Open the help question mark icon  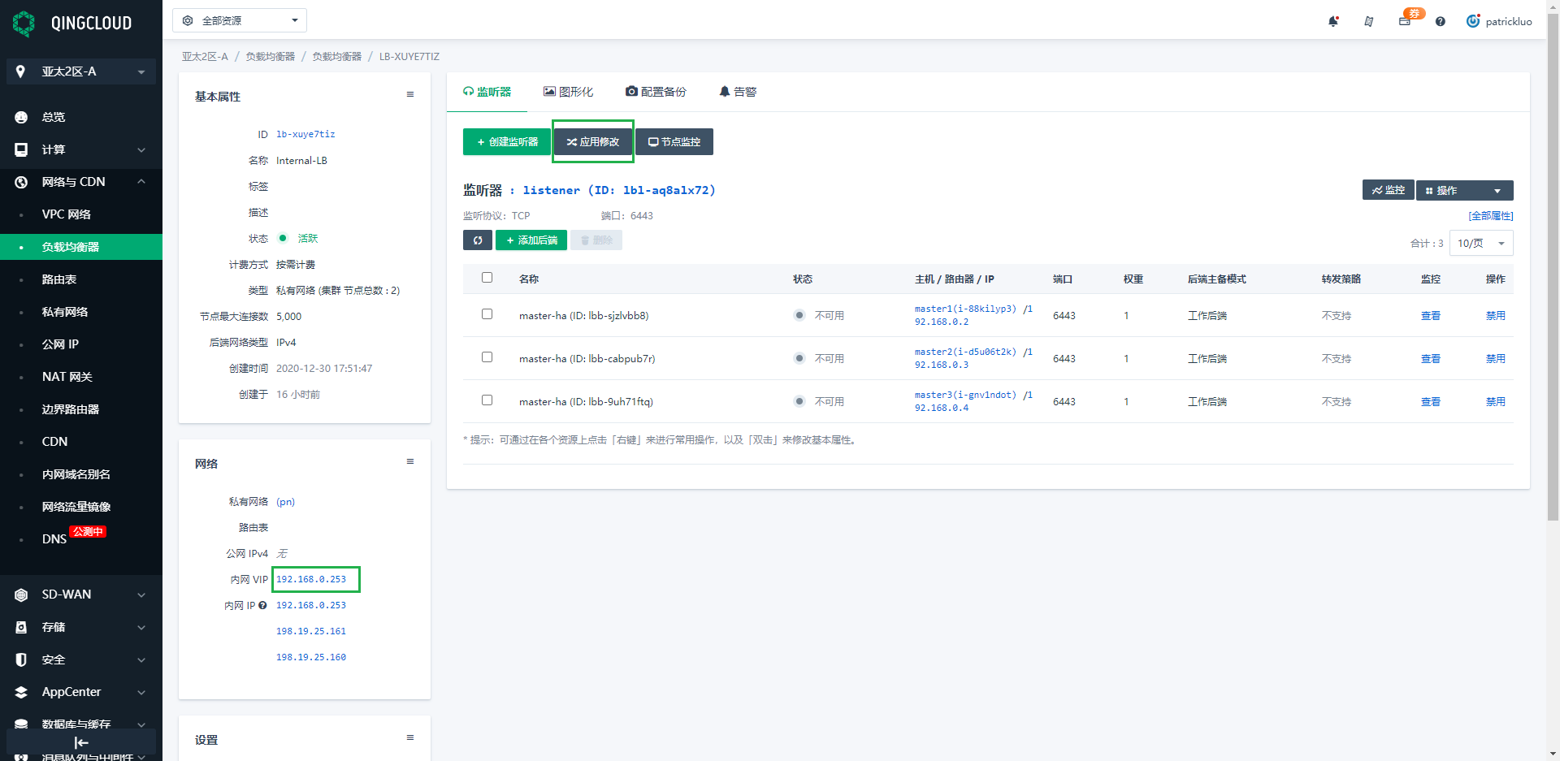1440,22
